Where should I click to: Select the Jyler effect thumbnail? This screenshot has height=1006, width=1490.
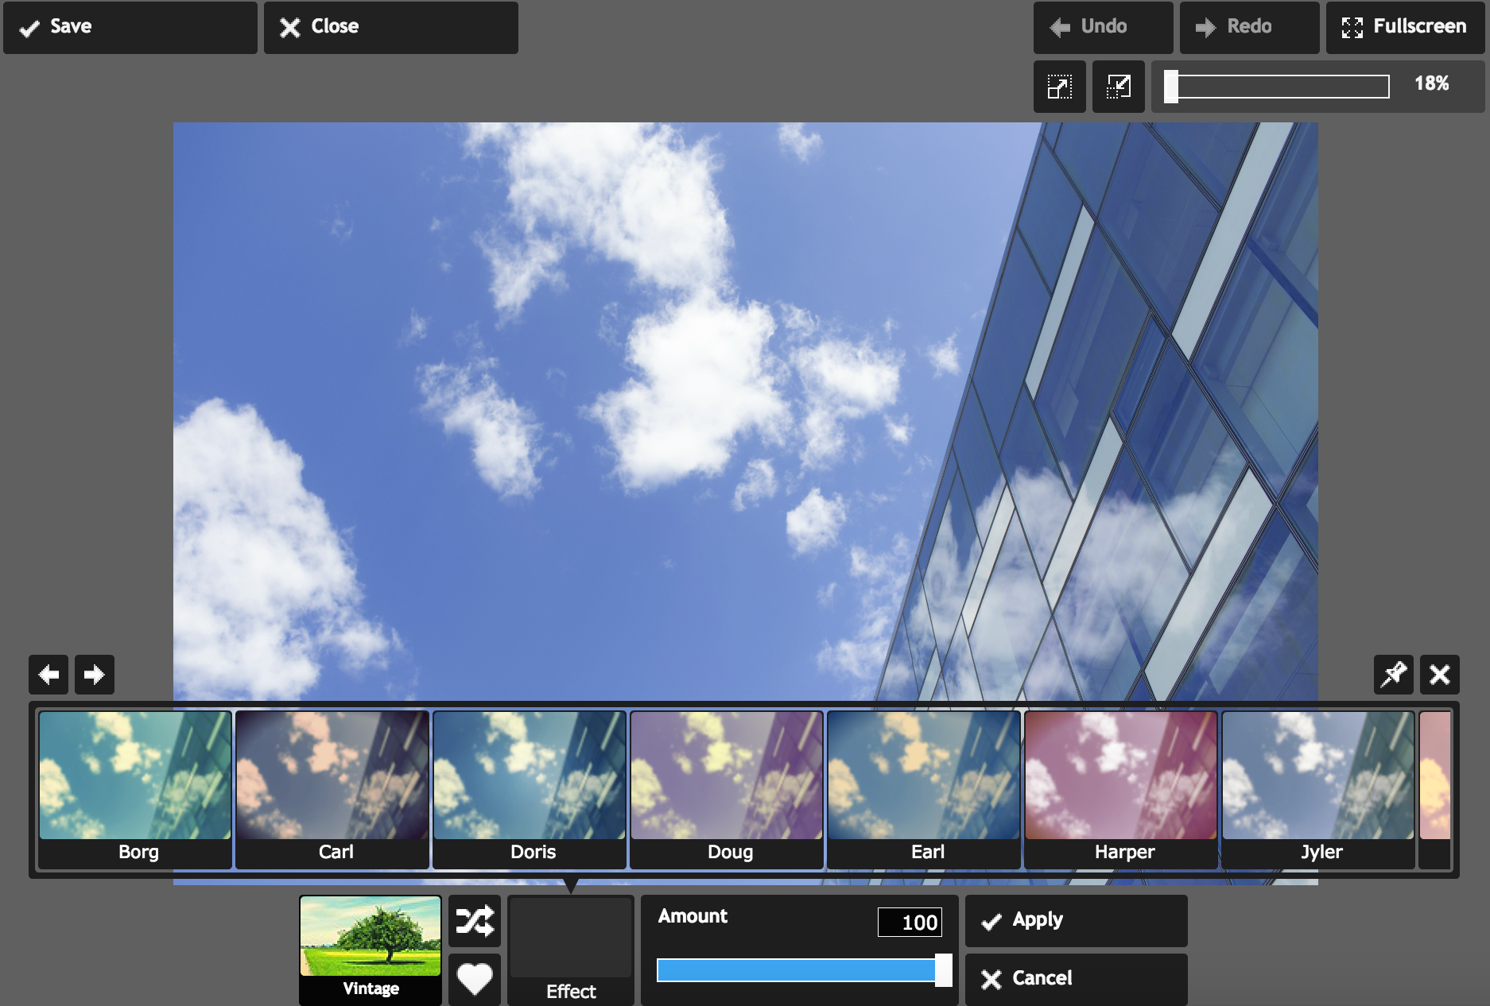point(1318,789)
